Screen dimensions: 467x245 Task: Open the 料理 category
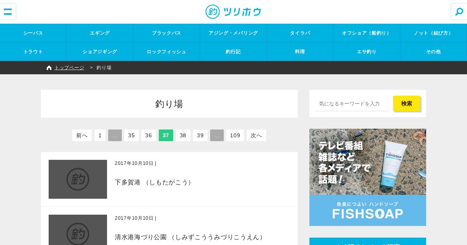pos(300,52)
